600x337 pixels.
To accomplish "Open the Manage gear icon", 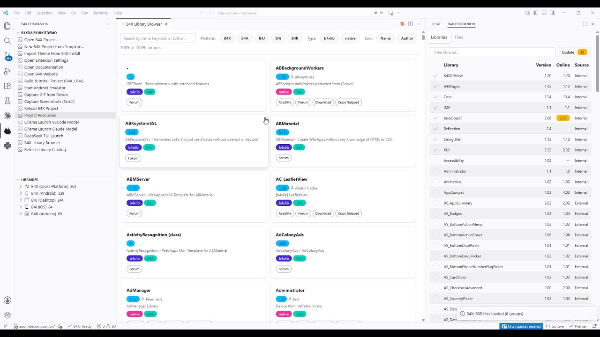I will [7, 315].
